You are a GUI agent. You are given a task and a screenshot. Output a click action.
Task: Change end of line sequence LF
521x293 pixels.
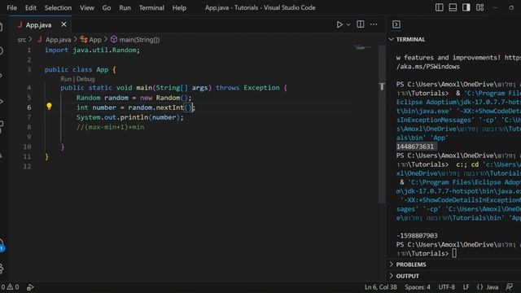click(x=466, y=287)
